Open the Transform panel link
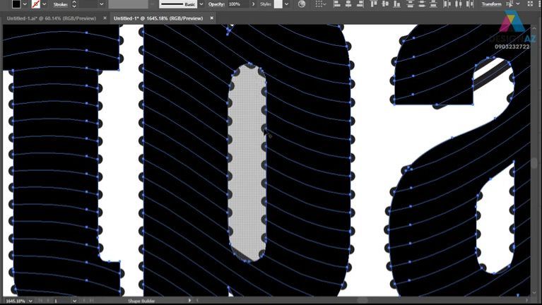This screenshot has width=542, height=305. pos(491,4)
